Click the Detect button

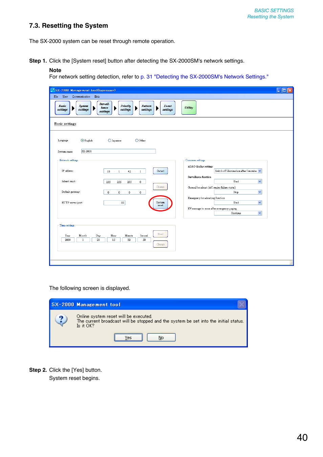click(x=160, y=171)
